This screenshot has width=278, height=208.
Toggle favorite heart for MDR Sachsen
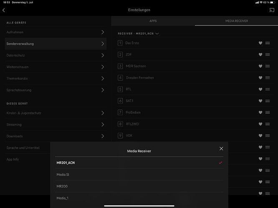[260, 66]
